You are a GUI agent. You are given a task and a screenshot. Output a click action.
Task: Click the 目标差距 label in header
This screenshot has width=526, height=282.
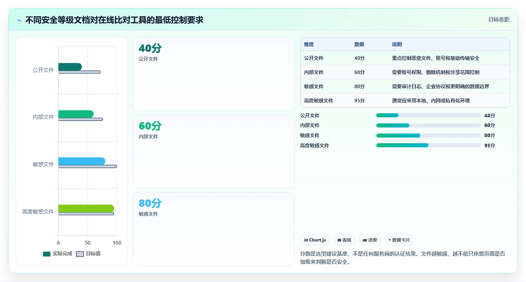tap(498, 19)
